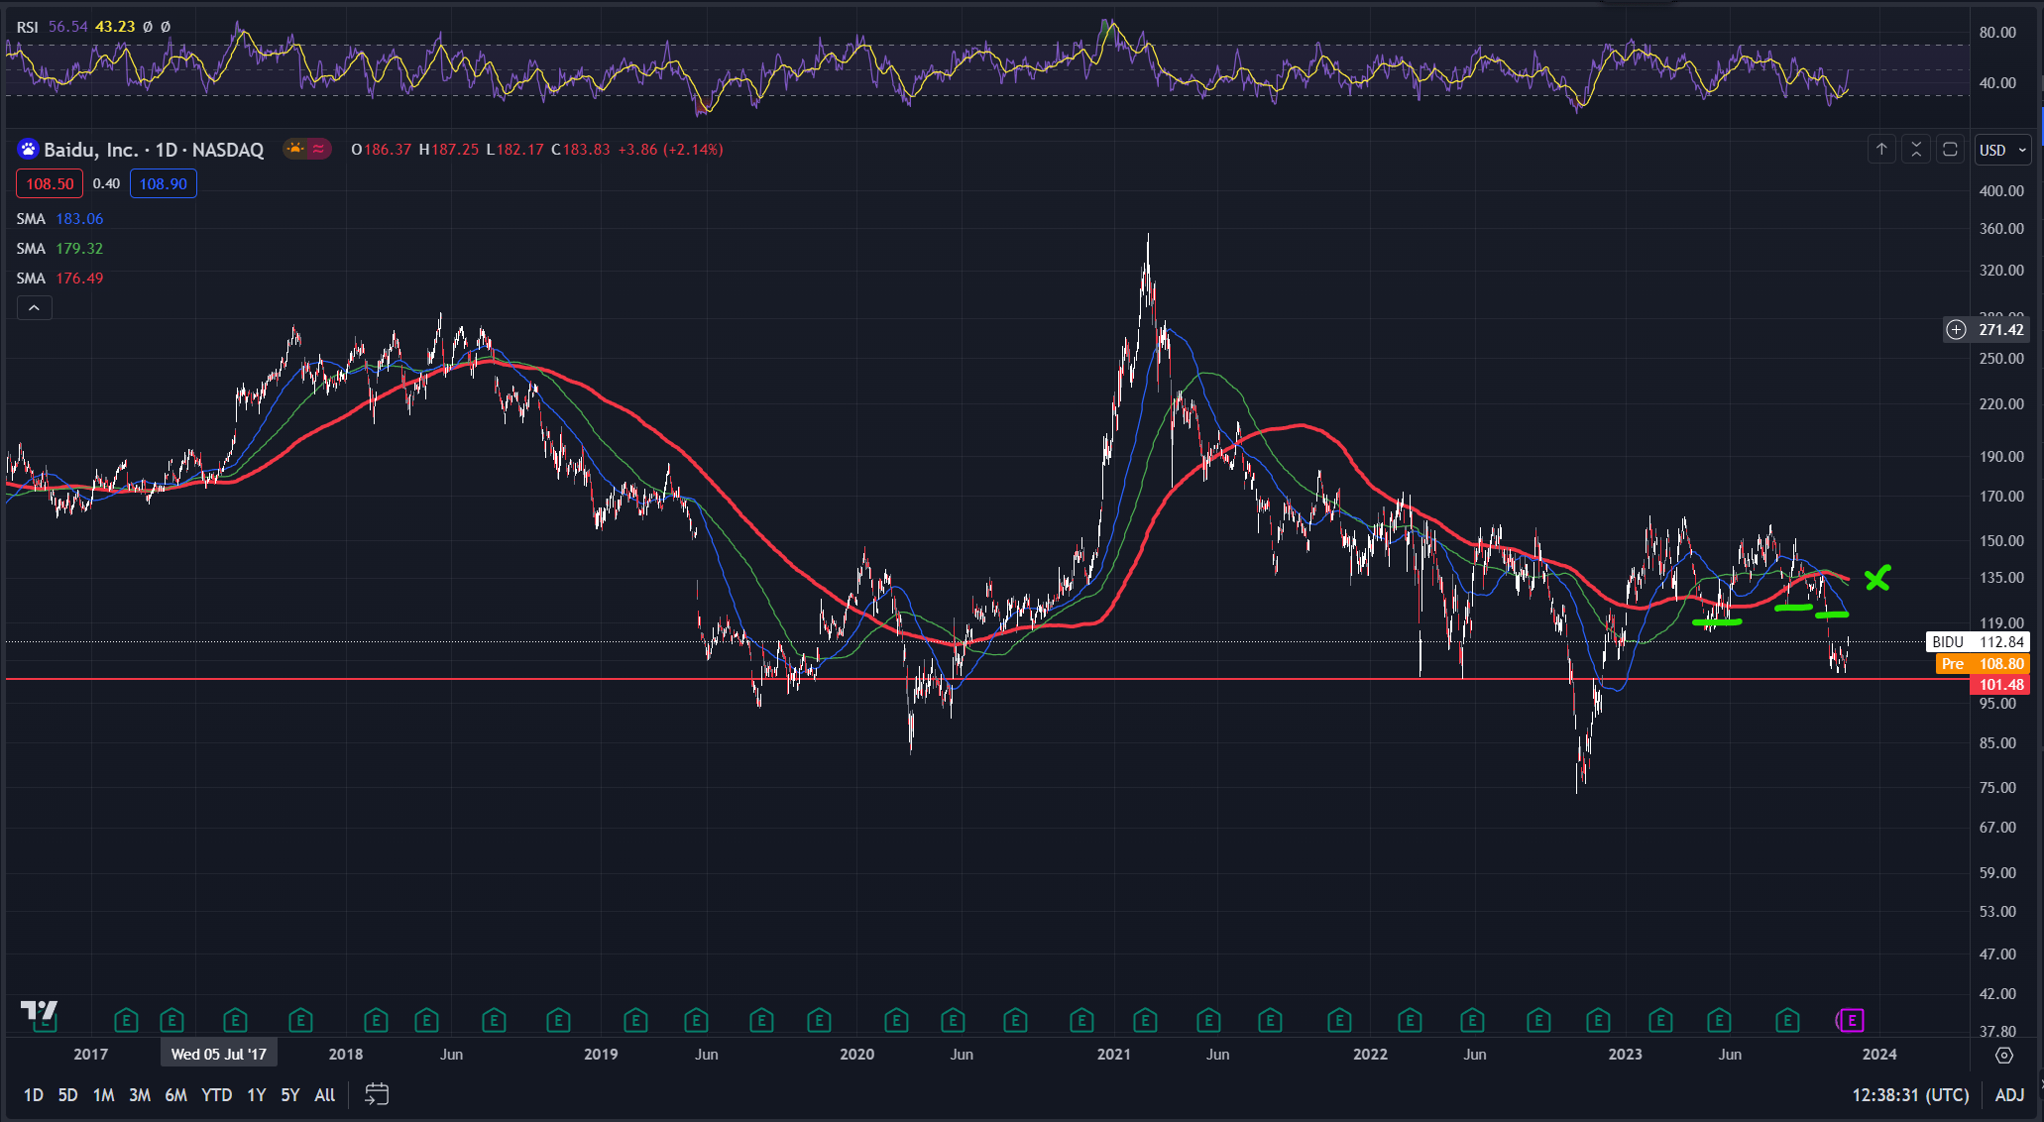Viewport: 2044px width, 1122px height.
Task: Click the maximize pane icon
Action: click(x=1950, y=150)
